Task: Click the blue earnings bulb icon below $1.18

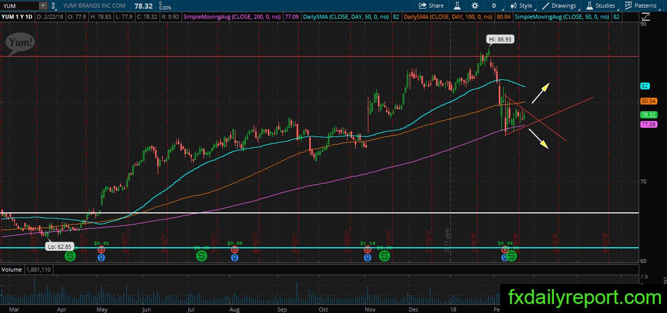Action: point(367,257)
